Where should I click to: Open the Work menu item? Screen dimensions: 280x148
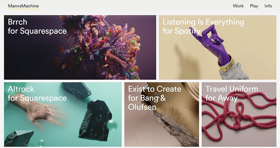[238, 6]
